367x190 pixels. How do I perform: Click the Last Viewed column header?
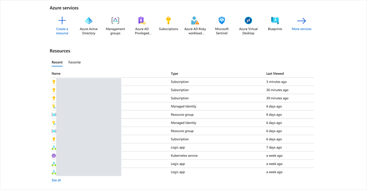tap(275, 74)
